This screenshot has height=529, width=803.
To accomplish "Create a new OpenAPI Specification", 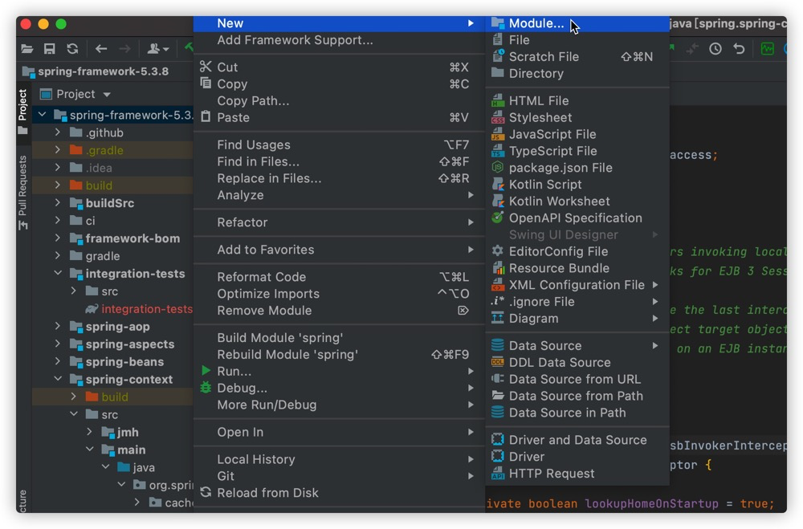I will click(577, 218).
